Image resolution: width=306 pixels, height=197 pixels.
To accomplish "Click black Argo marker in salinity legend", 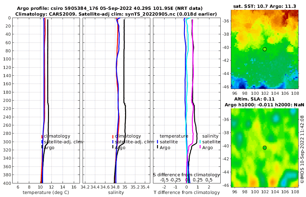I will [x=113, y=147].
